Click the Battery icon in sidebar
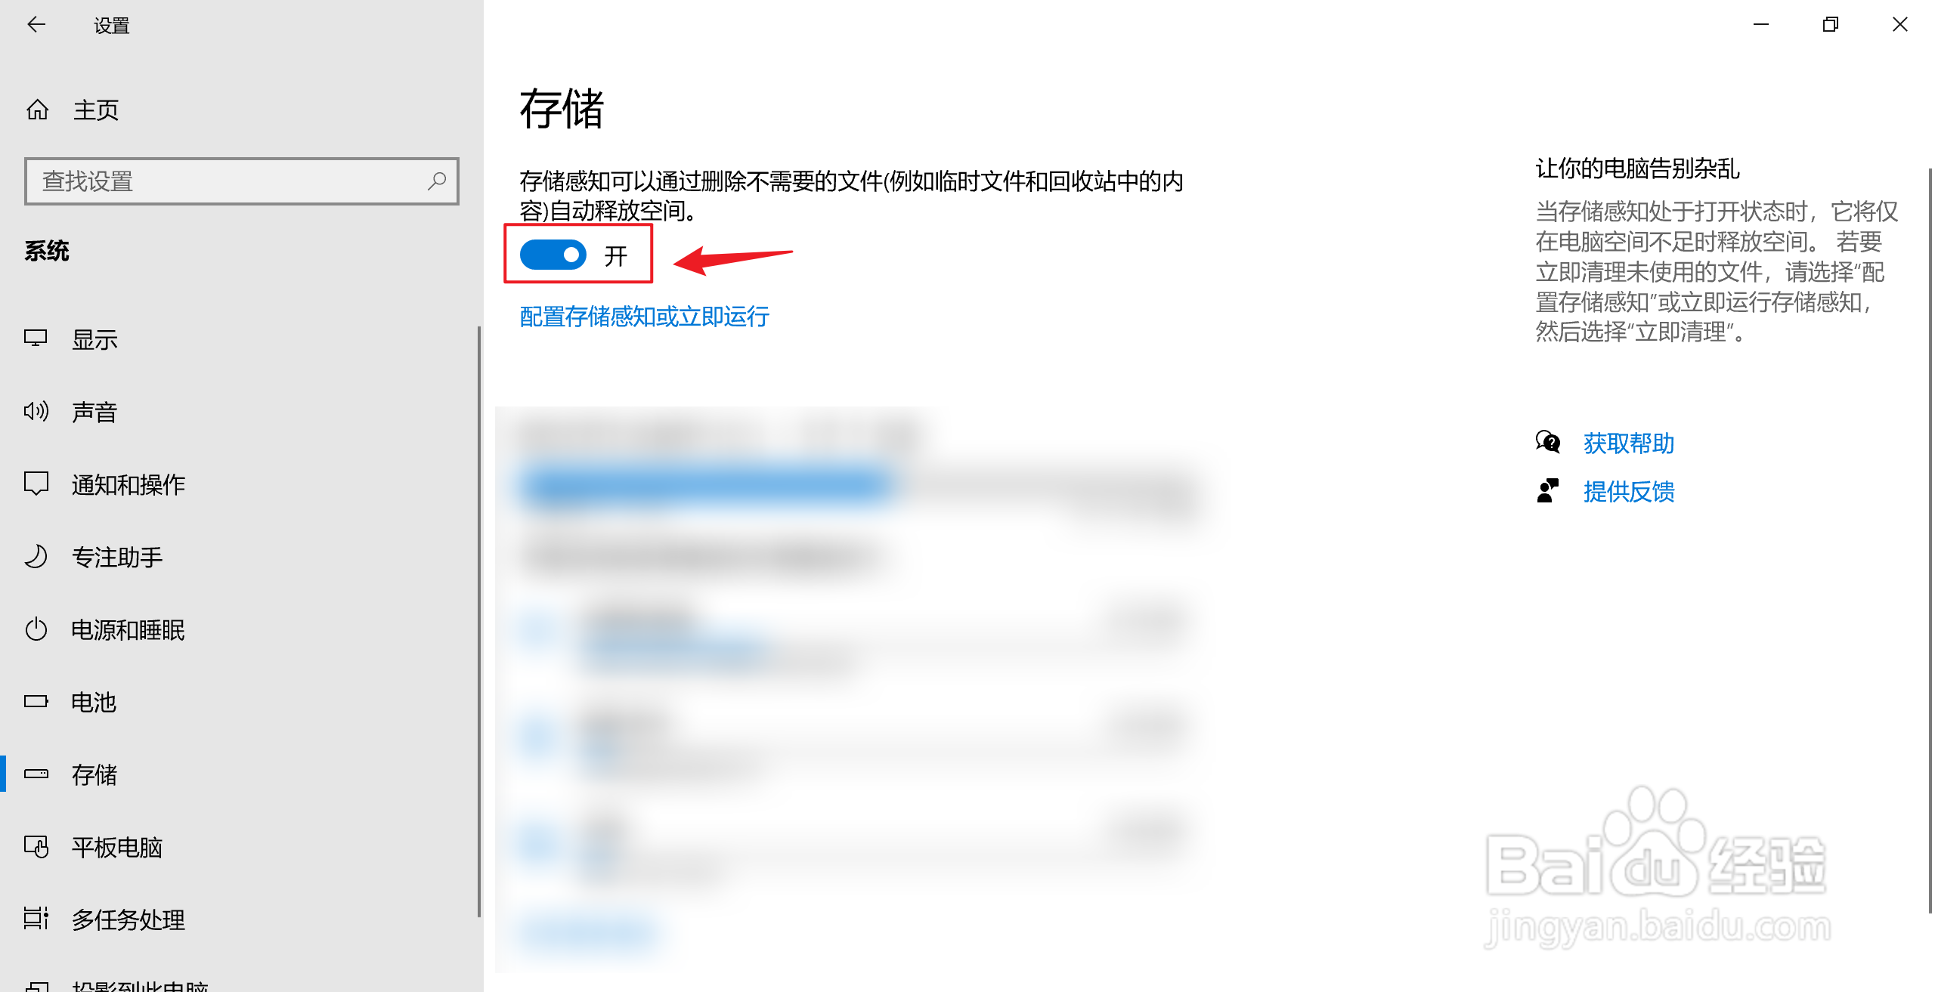Viewport: 1935px width, 992px height. [x=36, y=702]
